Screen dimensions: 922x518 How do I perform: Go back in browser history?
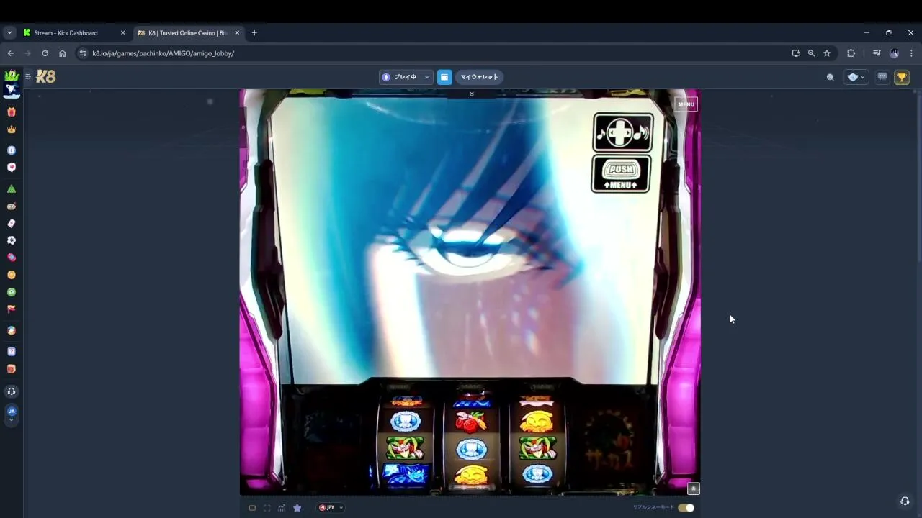[10, 53]
